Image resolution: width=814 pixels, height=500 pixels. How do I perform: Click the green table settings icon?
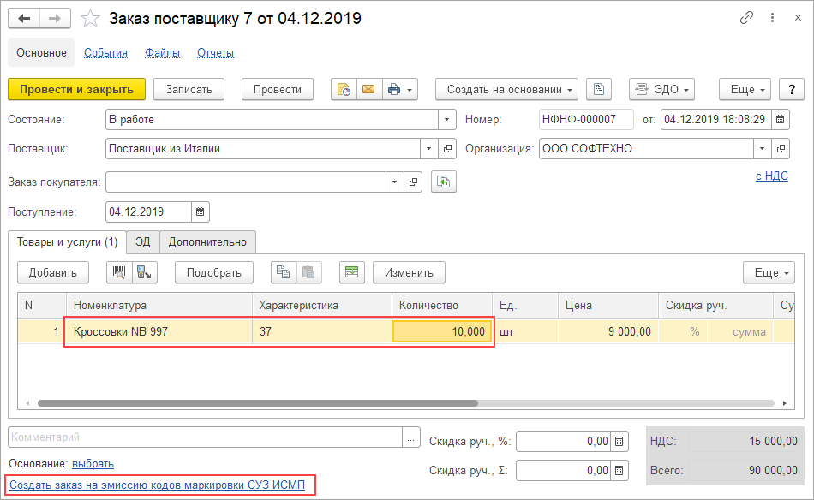tap(351, 272)
